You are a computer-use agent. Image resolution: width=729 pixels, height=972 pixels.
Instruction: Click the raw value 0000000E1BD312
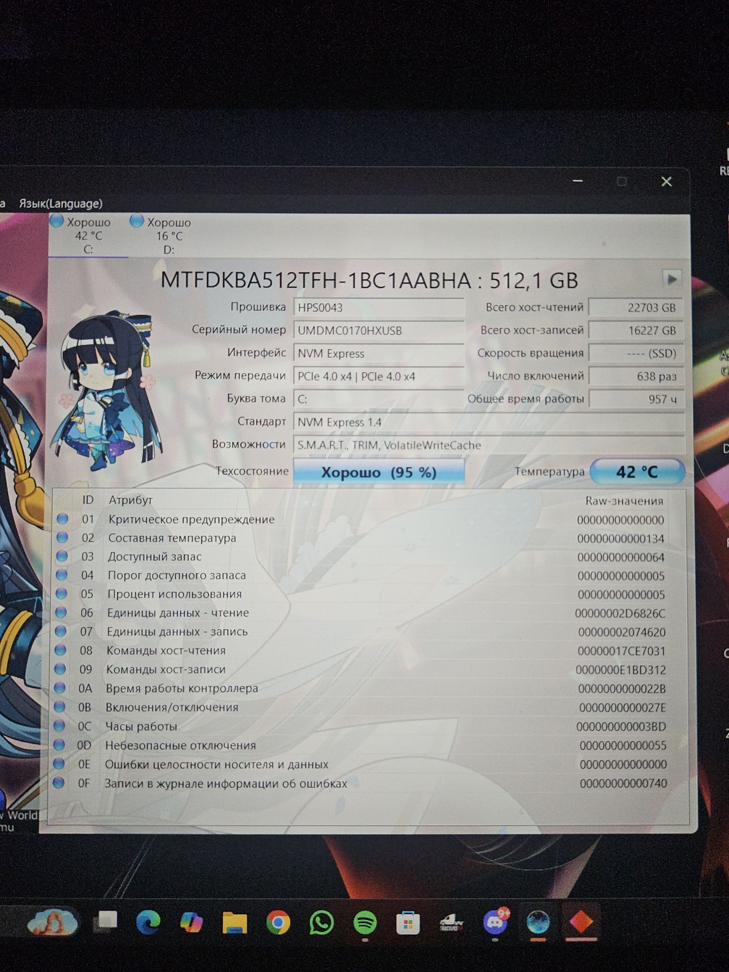(x=621, y=670)
